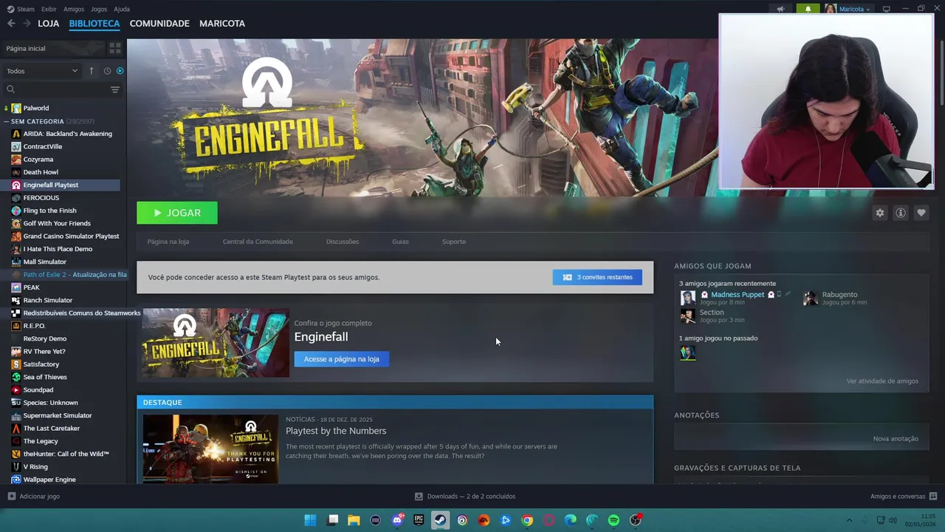Click the Playtest news thumbnail image
Screen dimensions: 945x532
[210, 449]
